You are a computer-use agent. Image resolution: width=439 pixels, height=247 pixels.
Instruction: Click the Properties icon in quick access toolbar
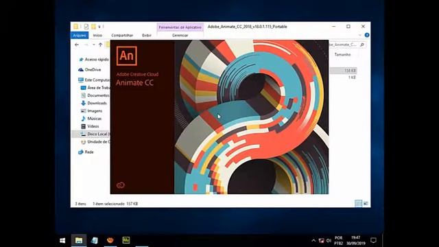pos(86,27)
